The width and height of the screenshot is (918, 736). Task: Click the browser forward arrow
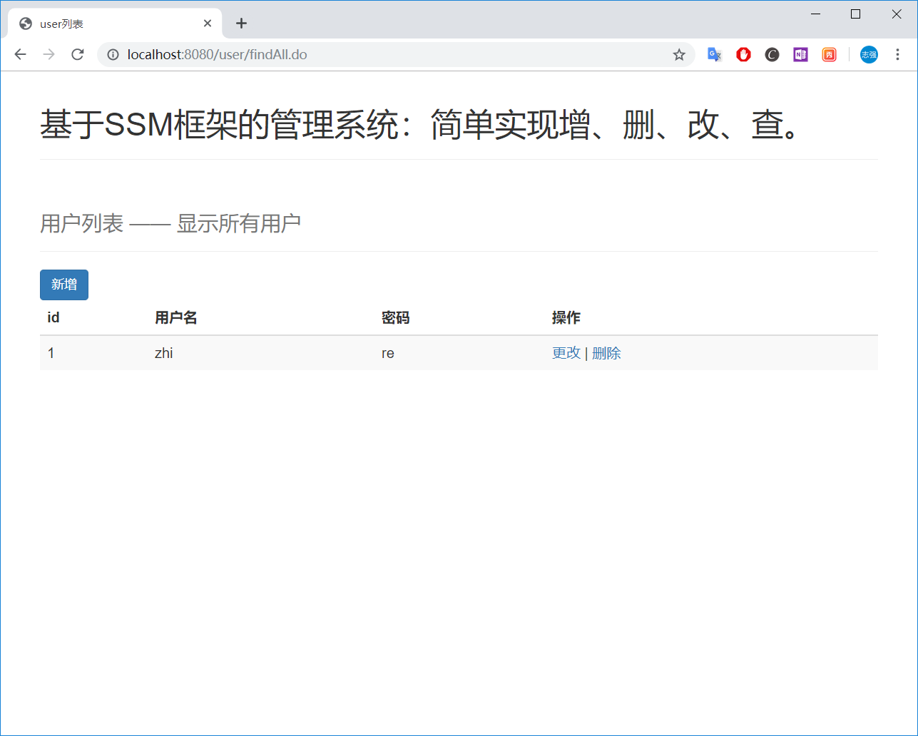click(x=49, y=55)
